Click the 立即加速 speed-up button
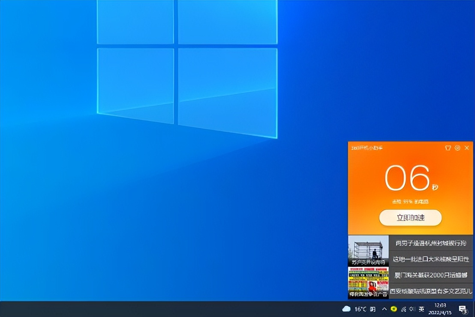475x317 pixels. pyautogui.click(x=410, y=218)
